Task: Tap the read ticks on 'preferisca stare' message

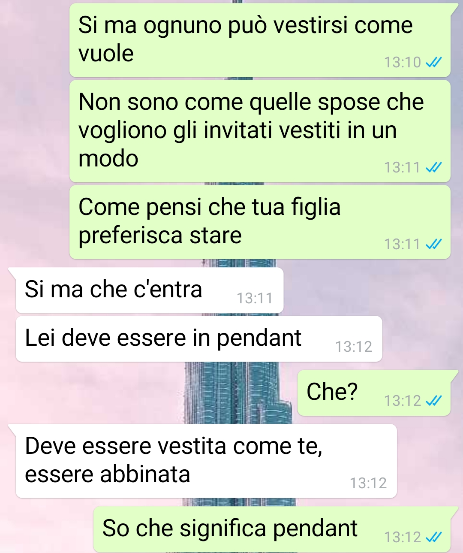Action: click(433, 245)
